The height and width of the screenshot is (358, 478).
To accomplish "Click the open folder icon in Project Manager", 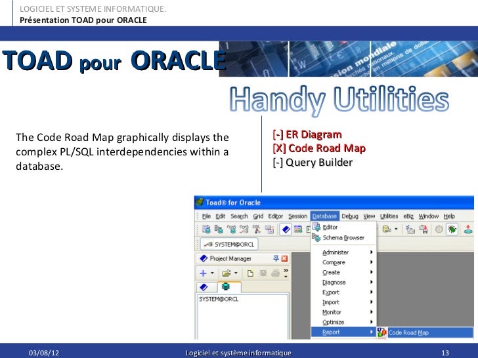I will (227, 273).
